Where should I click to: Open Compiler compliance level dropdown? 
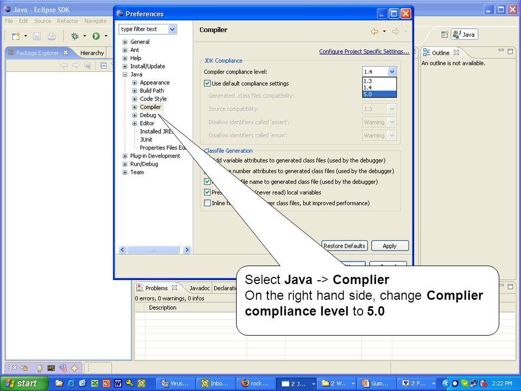click(x=392, y=72)
